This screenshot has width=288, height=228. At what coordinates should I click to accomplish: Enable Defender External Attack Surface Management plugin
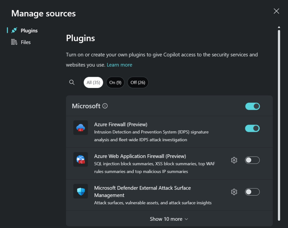(x=252, y=192)
